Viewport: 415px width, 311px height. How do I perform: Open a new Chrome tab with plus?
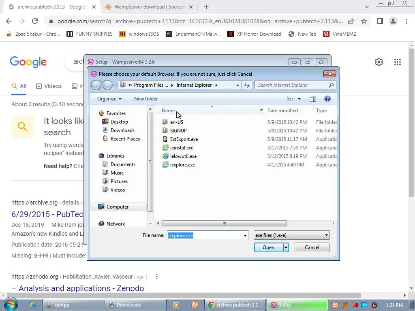pyautogui.click(x=206, y=7)
